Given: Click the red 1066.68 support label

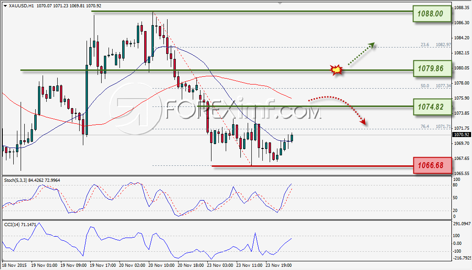Looking at the screenshot, I should [432, 165].
